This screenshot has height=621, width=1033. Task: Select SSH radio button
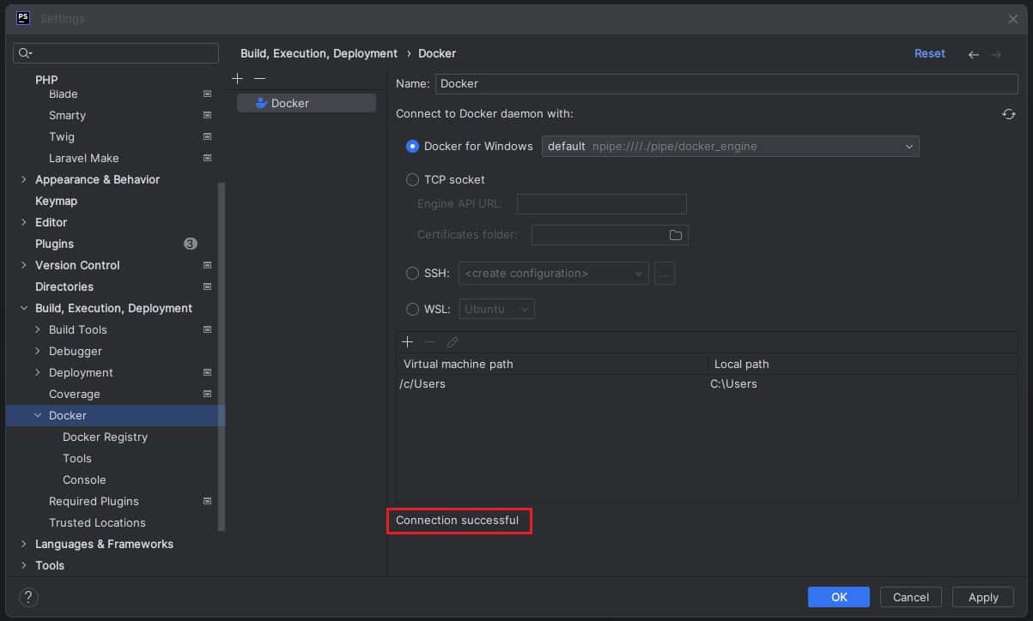pyautogui.click(x=412, y=274)
